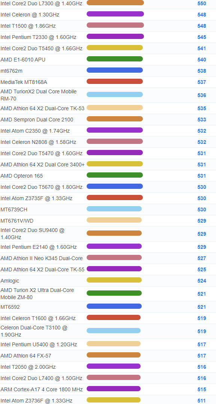Click score 550 for Core2 Duo L7300
This screenshot has width=216, height=404.
pyautogui.click(x=202, y=4)
